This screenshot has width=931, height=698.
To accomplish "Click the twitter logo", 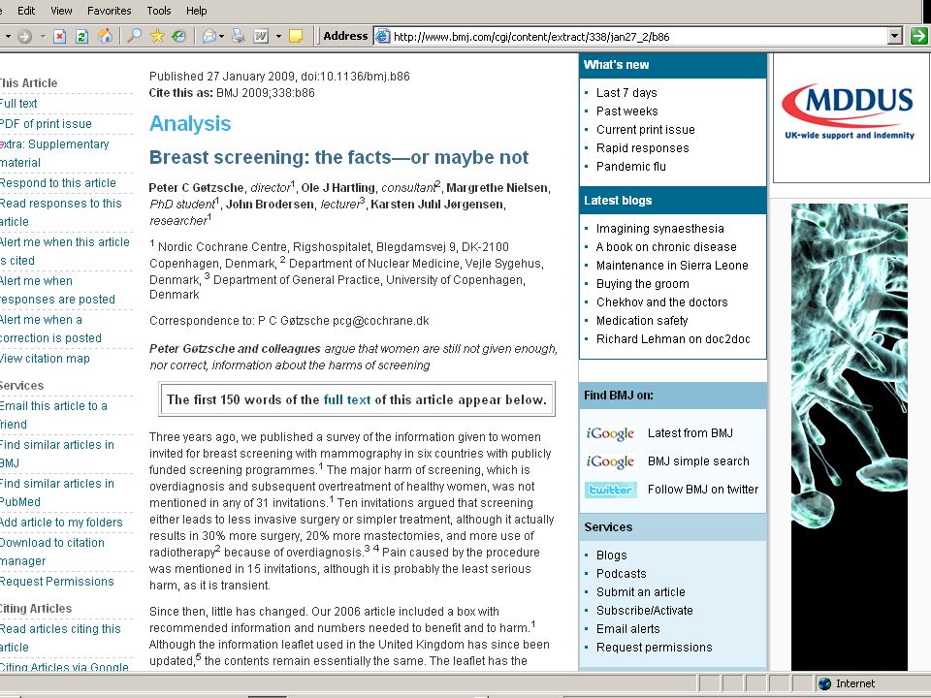I will click(610, 490).
